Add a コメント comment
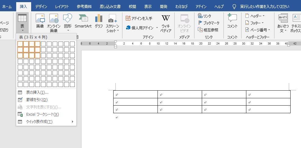Viewport: 301px width, 148px height. click(x=232, y=21)
